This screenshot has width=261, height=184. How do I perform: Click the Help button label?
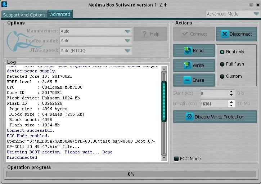pyautogui.click(x=155, y=34)
